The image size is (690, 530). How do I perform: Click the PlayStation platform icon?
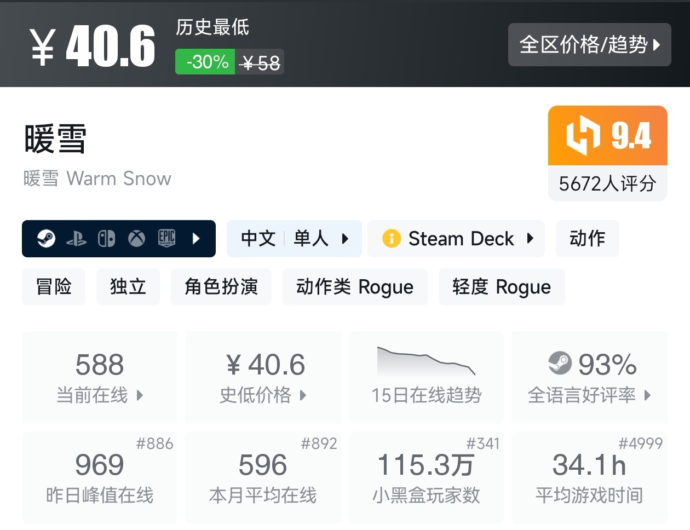tap(76, 239)
